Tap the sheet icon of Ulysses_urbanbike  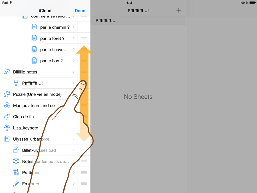[x=7, y=139]
